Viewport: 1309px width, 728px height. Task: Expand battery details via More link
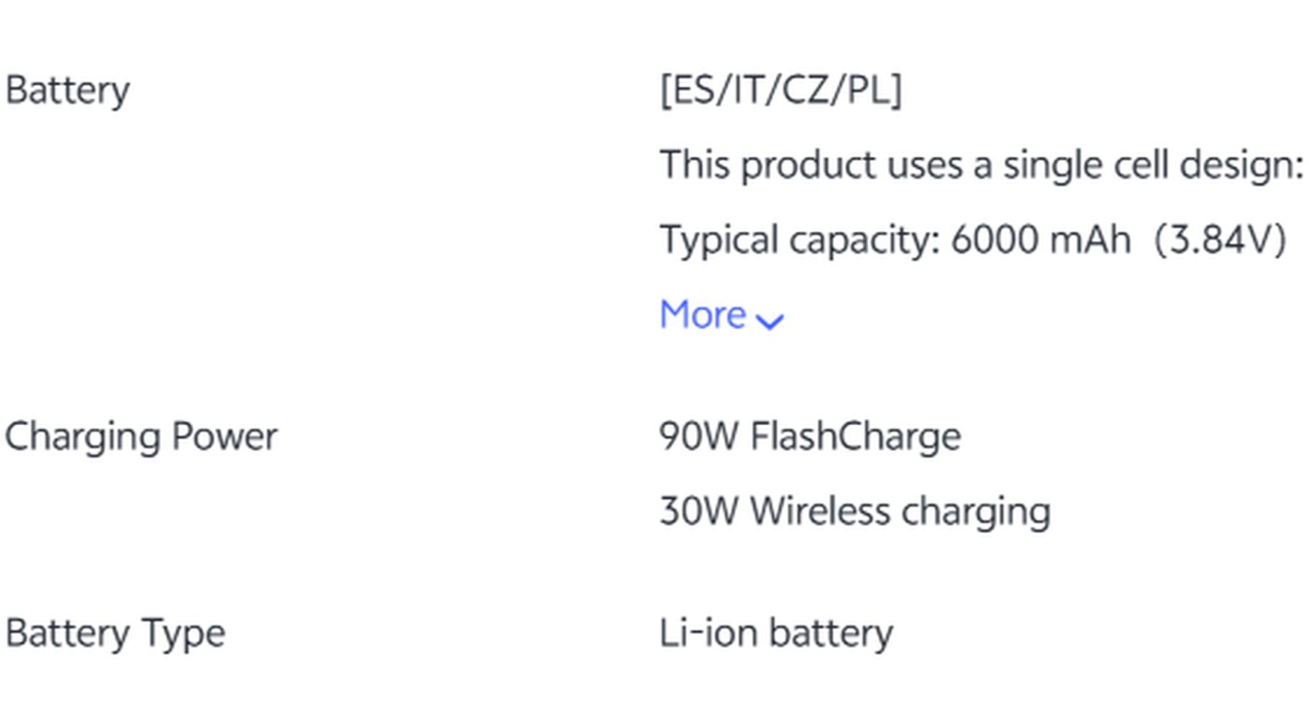pyautogui.click(x=702, y=315)
